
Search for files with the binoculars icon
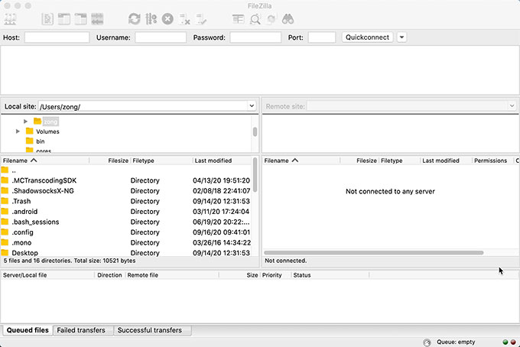288,19
